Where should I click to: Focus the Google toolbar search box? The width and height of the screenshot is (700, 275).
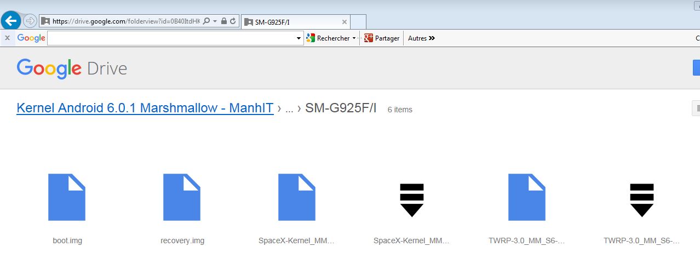(171, 38)
